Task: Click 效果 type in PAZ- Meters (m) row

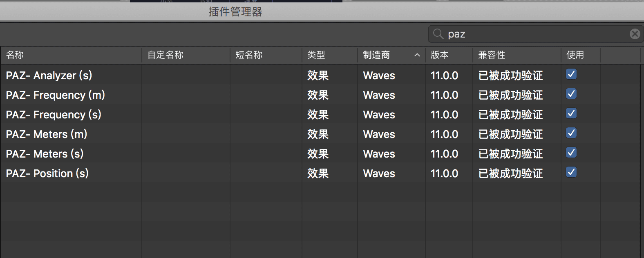Action: point(318,134)
